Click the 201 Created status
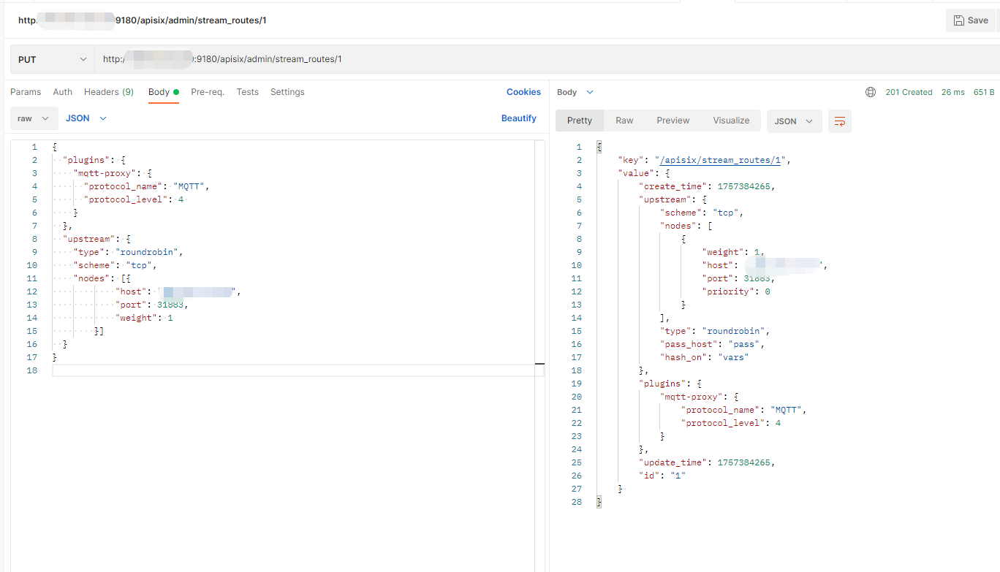This screenshot has height=572, width=1000. (909, 92)
